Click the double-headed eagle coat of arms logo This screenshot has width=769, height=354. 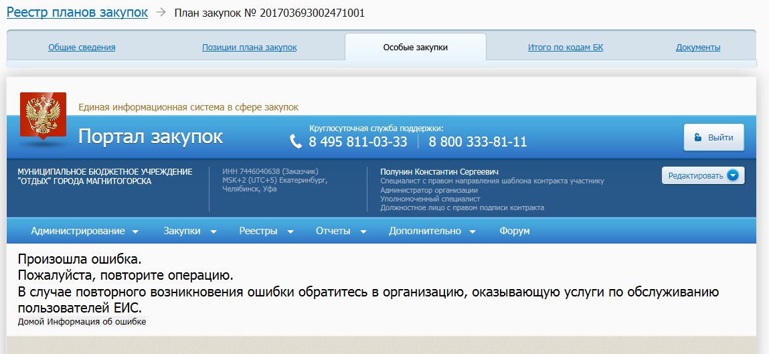coord(43,116)
